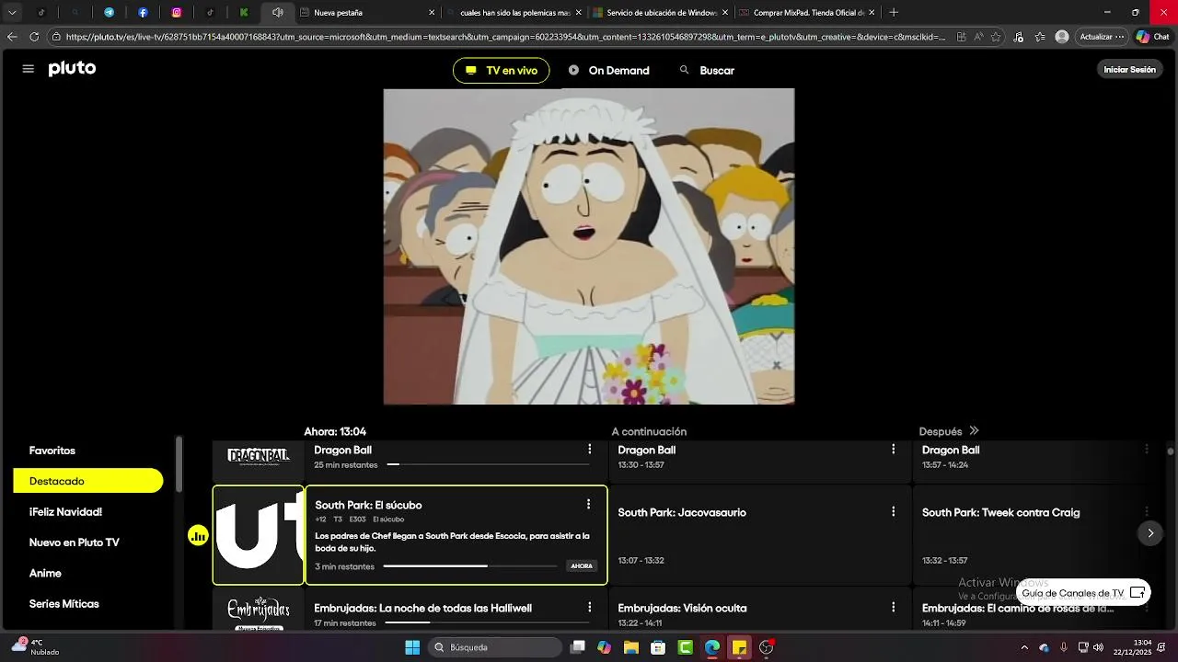Image resolution: width=1178 pixels, height=662 pixels.
Task: Open the tab list dropdown
Action: click(12, 13)
